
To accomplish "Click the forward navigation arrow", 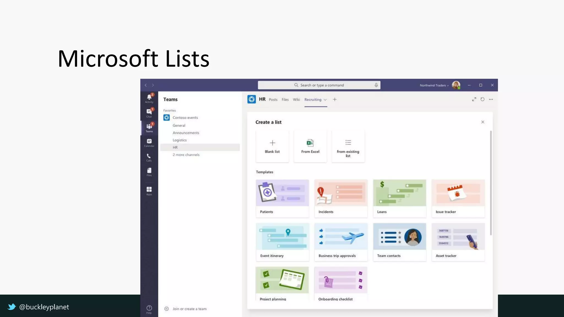I will tap(153, 85).
